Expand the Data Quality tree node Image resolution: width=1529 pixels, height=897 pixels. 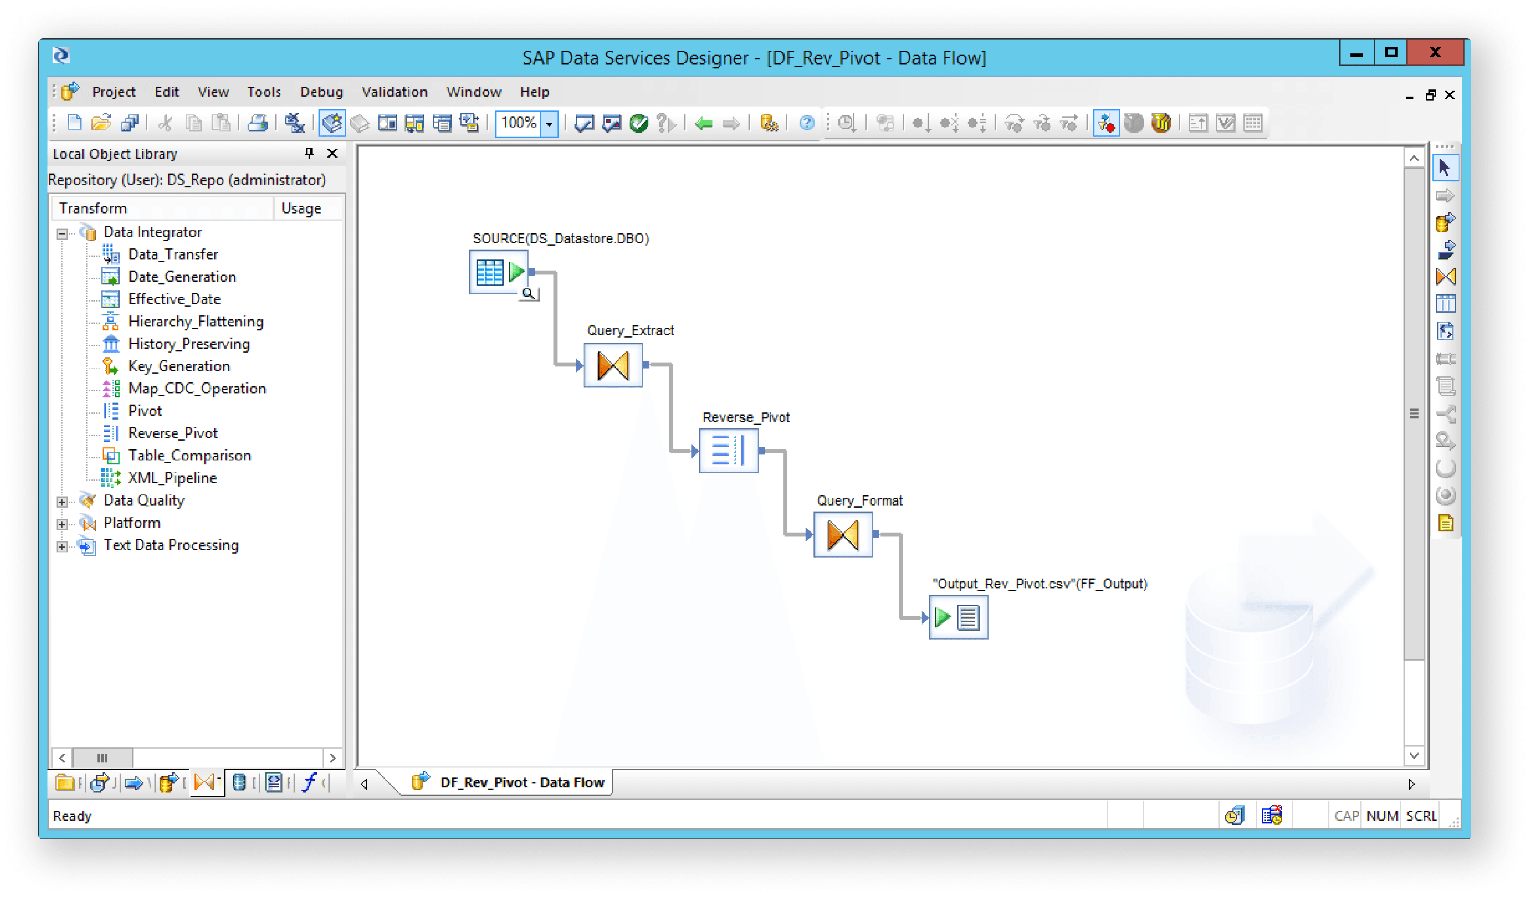(x=62, y=502)
